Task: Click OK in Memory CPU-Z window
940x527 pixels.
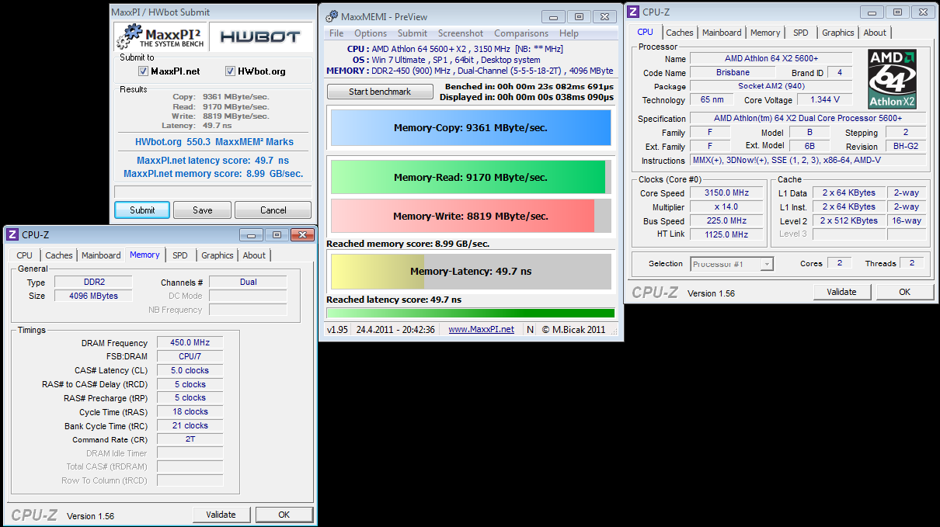Action: tap(284, 515)
